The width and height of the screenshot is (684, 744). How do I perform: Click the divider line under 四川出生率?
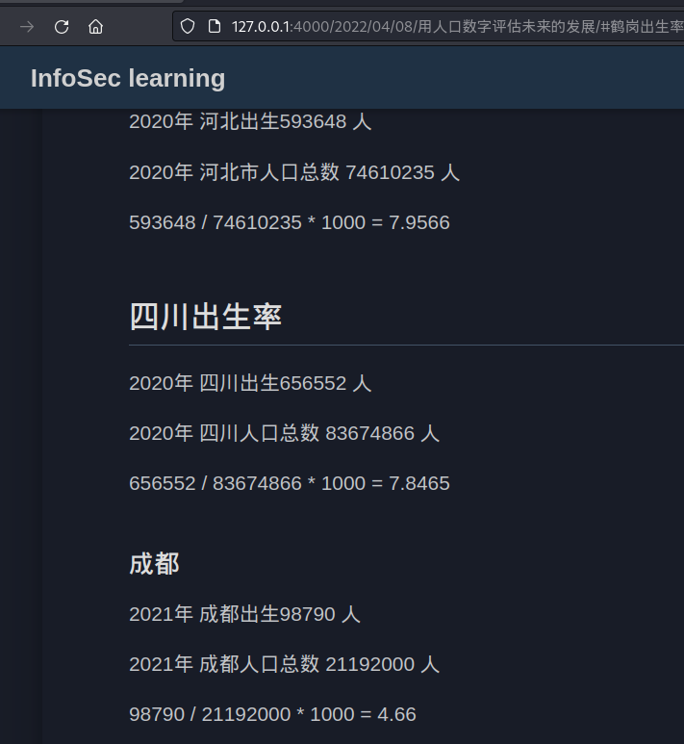[x=404, y=344]
